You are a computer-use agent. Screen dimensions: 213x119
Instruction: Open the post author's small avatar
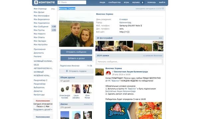100,72
